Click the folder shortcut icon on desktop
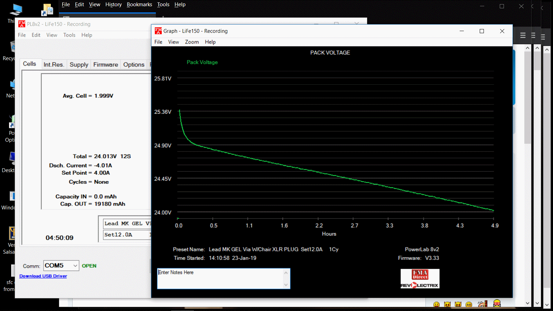Image resolution: width=553 pixels, height=311 pixels. 48,10
